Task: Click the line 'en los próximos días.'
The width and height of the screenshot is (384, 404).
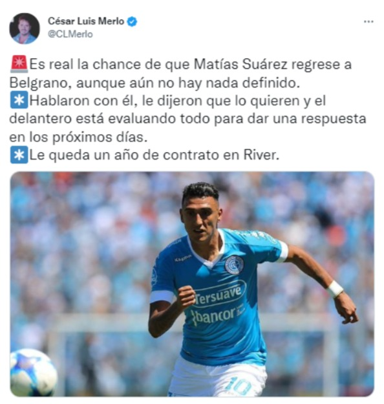Action: (78, 137)
